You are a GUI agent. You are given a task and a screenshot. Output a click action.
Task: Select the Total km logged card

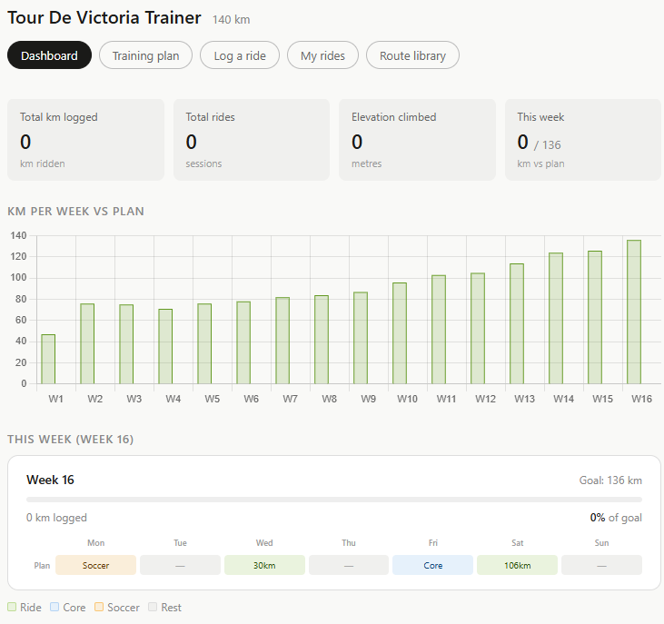coord(85,140)
